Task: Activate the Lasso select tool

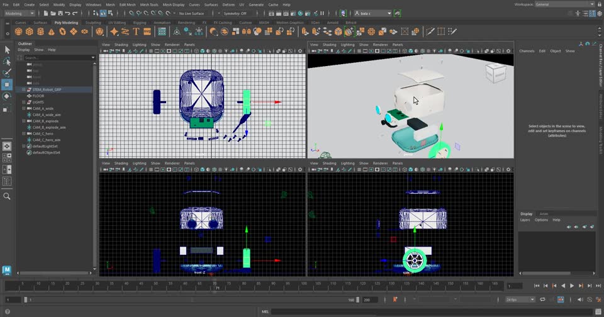Action: [7, 61]
